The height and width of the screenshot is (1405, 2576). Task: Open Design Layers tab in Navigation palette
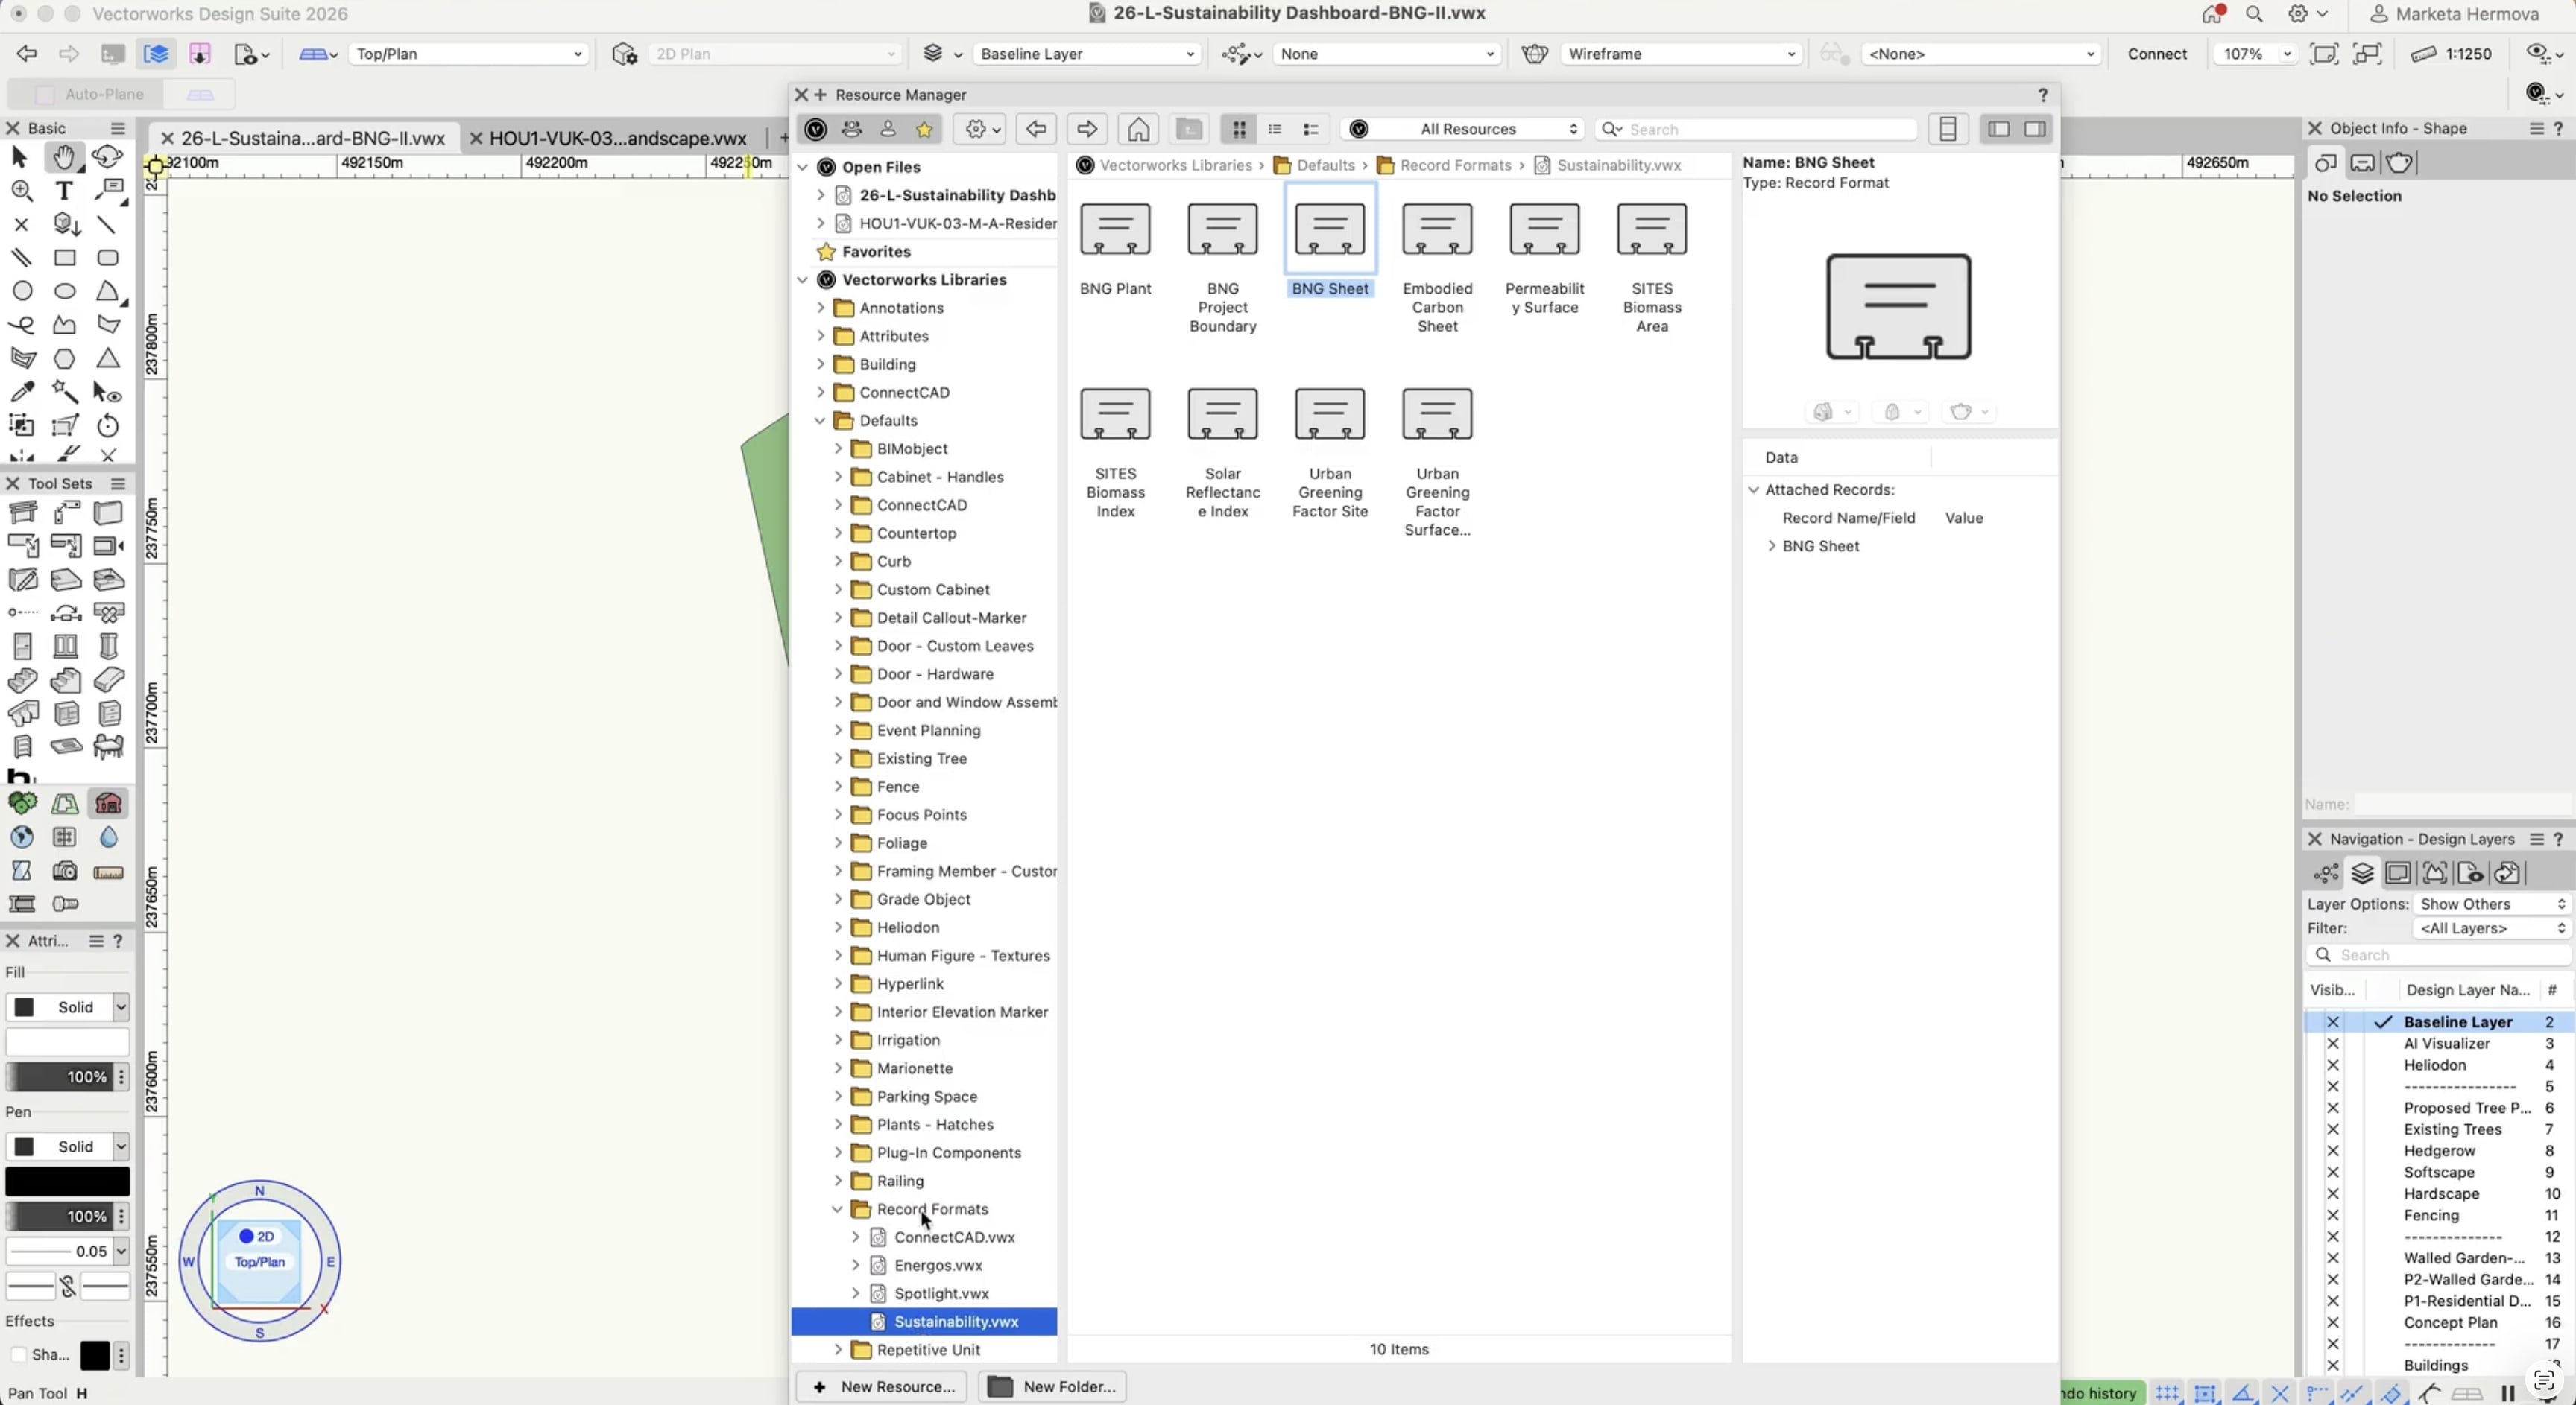click(2362, 873)
